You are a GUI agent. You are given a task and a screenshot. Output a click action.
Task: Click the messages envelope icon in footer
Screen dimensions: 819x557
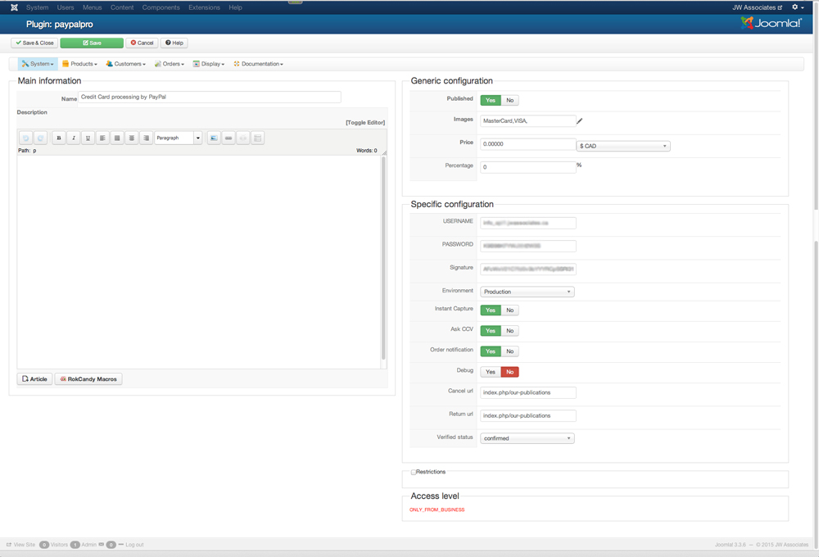pyautogui.click(x=102, y=545)
